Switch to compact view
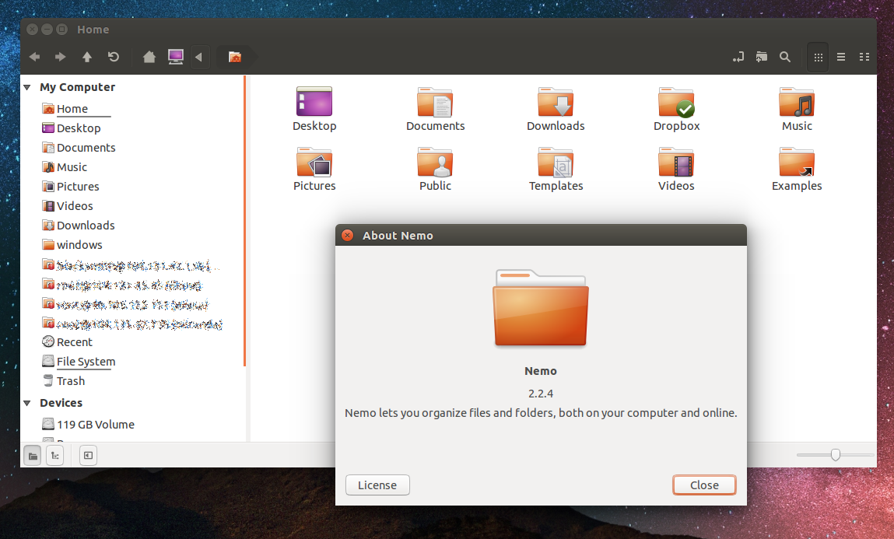Image resolution: width=894 pixels, height=539 pixels. 864,57
